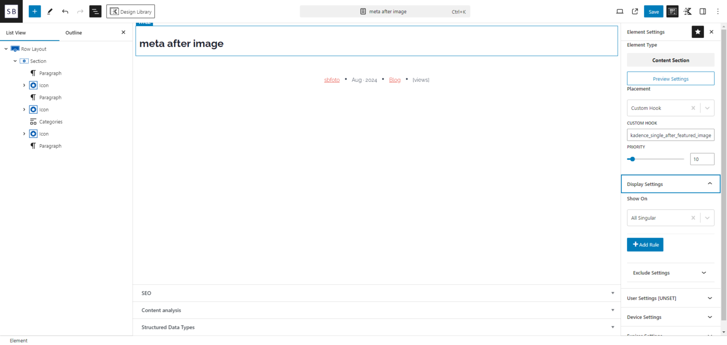Open the Design Library
This screenshot has width=727, height=345.
tap(131, 11)
